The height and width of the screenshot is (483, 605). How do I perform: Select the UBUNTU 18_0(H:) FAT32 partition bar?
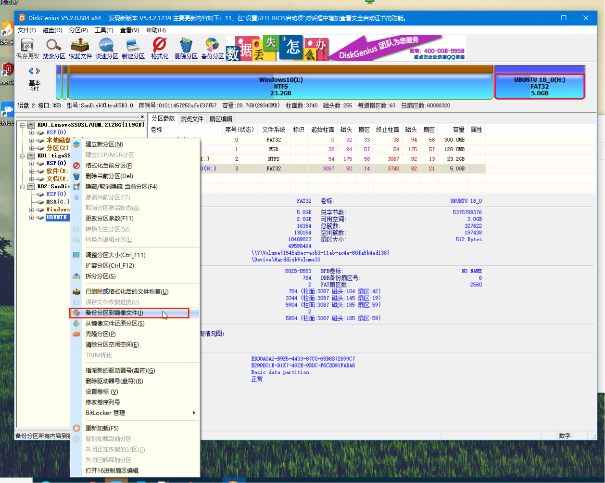point(540,83)
